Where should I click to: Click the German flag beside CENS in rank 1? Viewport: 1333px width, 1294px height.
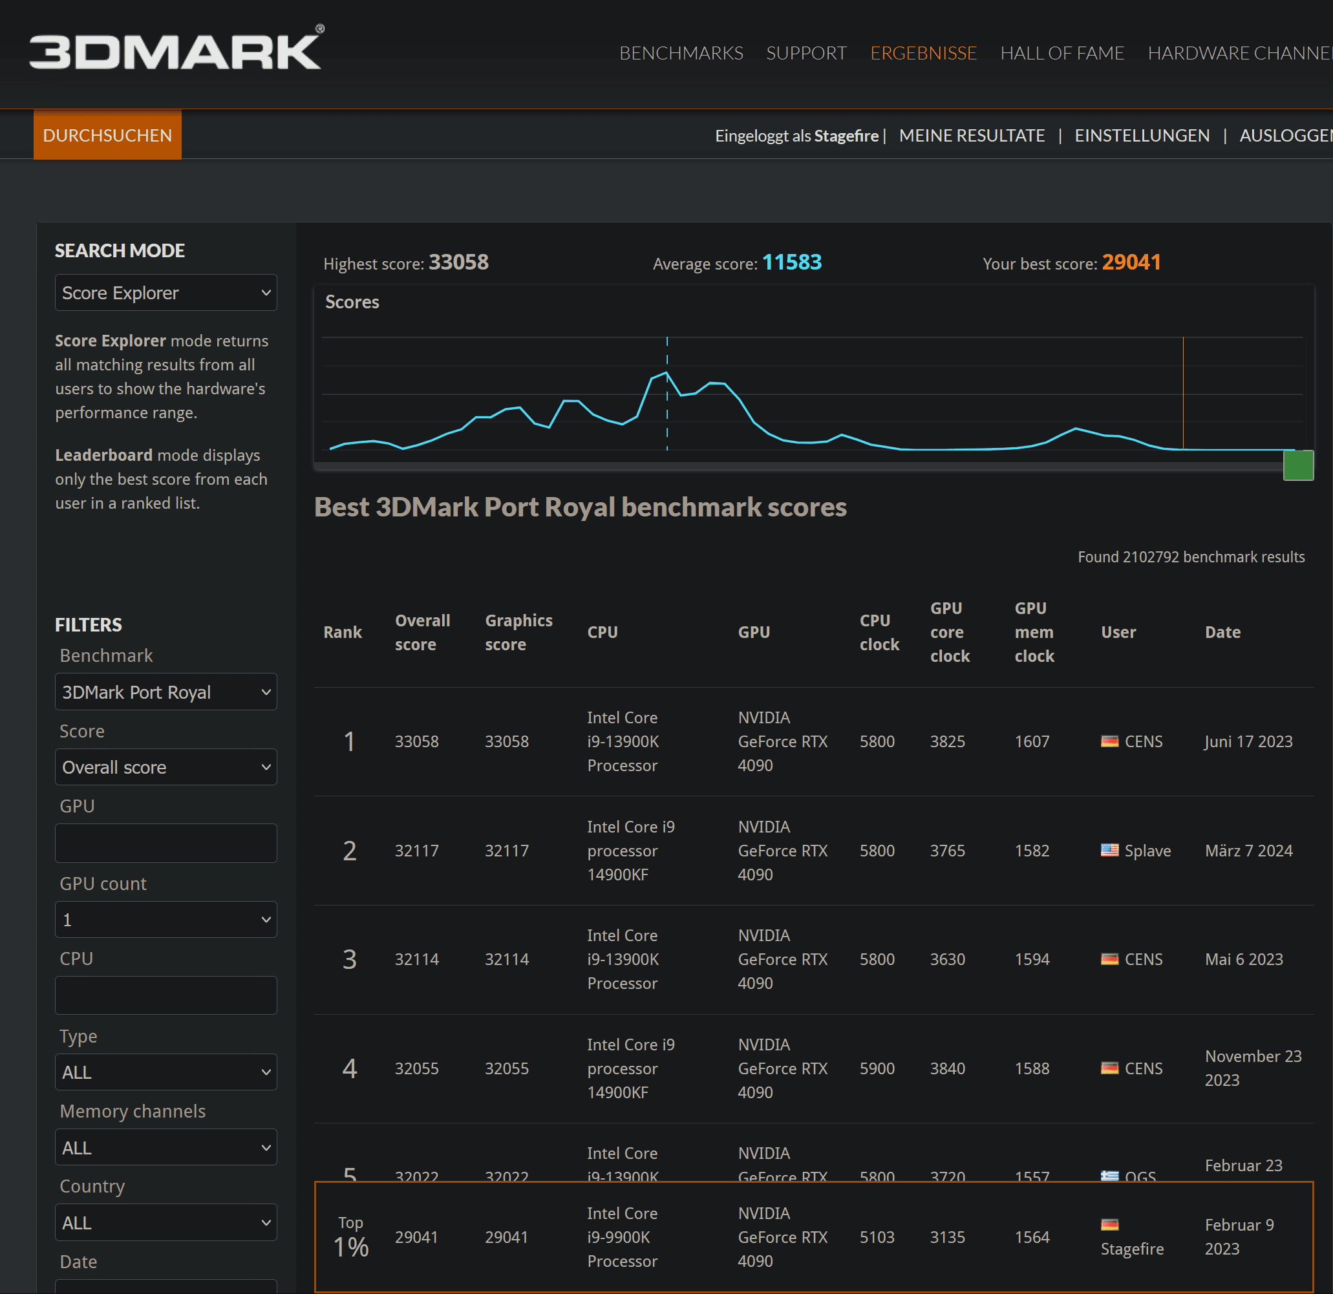(x=1109, y=741)
